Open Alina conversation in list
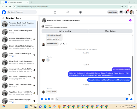 (x=19, y=62)
